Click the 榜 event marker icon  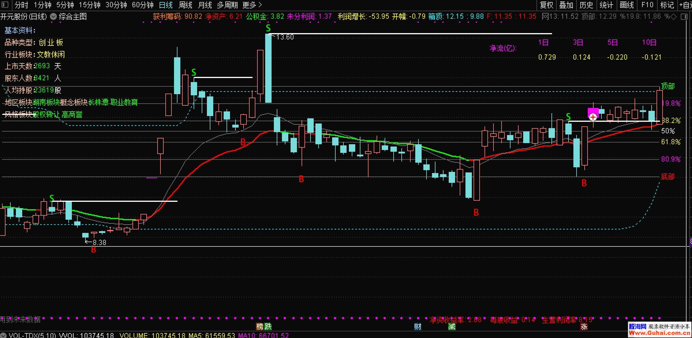pyautogui.click(x=260, y=326)
